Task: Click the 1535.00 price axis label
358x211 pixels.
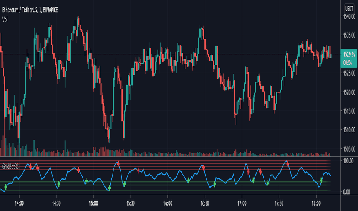Action: click(x=349, y=35)
